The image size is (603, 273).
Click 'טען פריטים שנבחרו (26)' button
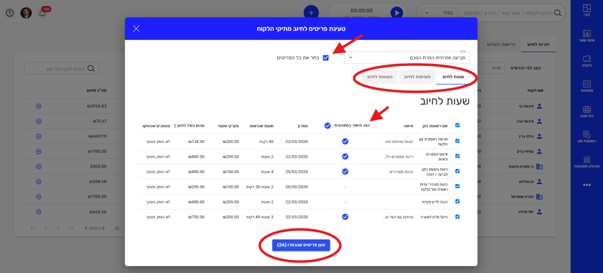coord(301,244)
